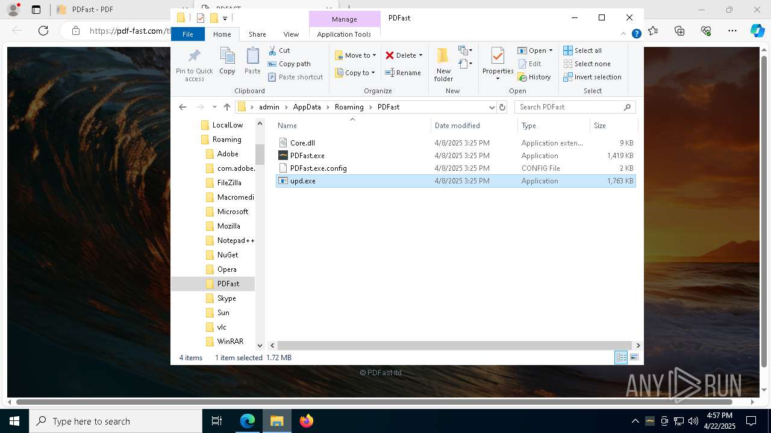This screenshot has height=433, width=771.
Task: Collapse the ribbon with chevron
Action: pos(624,34)
